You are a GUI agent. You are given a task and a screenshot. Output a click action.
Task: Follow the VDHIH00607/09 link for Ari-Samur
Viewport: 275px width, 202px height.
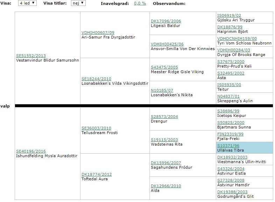[x=98, y=33]
